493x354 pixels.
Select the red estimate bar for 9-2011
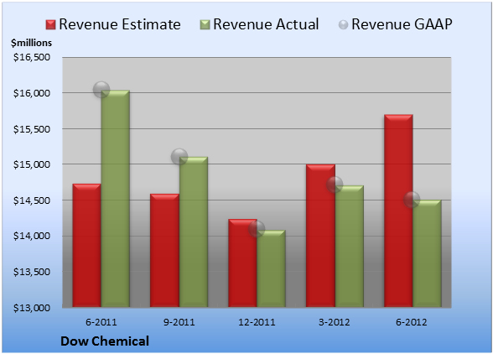tap(164, 251)
